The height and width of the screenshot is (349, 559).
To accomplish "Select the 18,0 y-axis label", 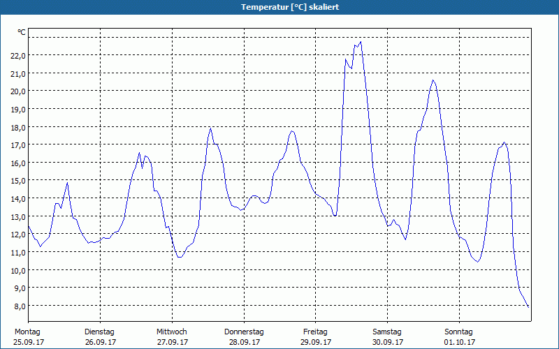I will pos(19,128).
